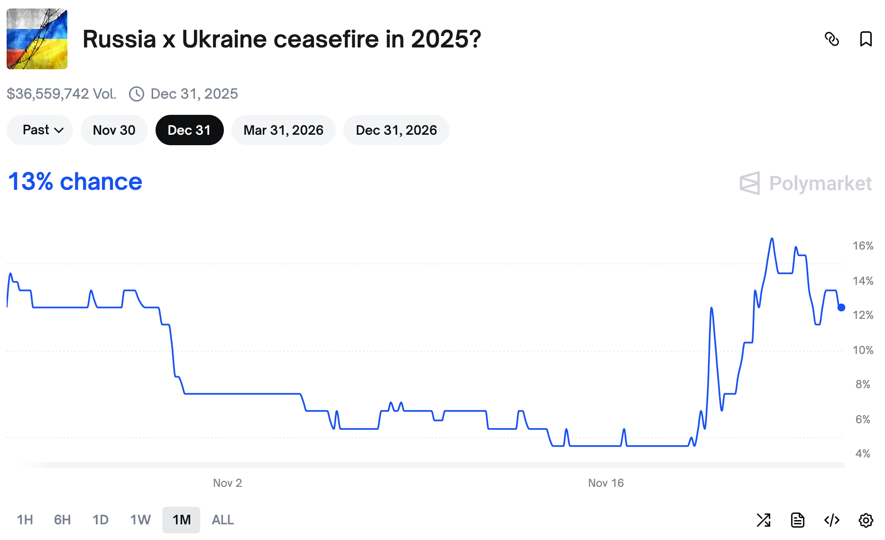The width and height of the screenshot is (885, 540).
Task: Set chart range to 1D
Action: click(101, 520)
